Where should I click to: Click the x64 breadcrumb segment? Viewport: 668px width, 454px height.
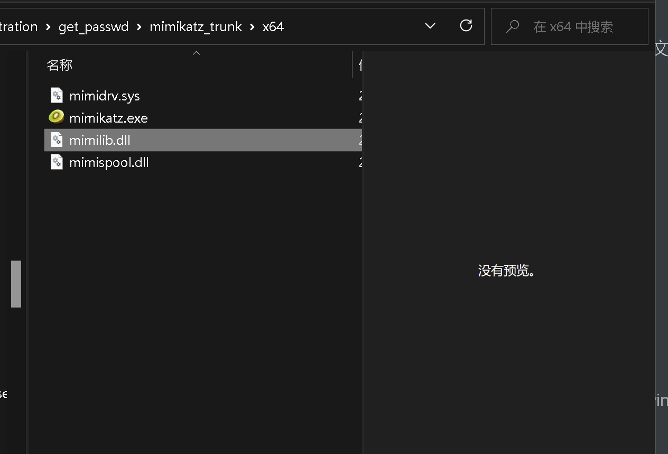pyautogui.click(x=273, y=27)
